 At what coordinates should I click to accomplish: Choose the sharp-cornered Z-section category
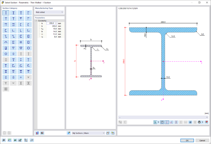6,36
